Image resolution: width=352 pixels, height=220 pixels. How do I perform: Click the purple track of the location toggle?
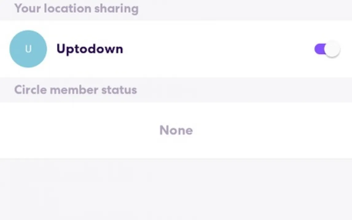(319, 49)
